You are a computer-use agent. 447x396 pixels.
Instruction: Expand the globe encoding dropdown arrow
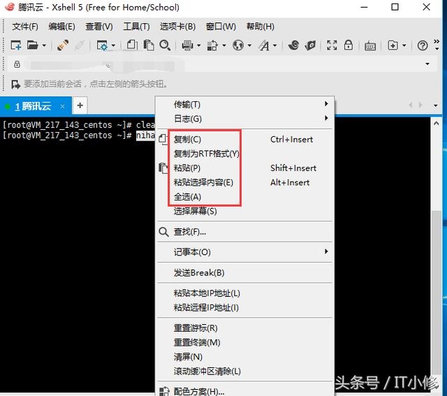[x=249, y=45]
